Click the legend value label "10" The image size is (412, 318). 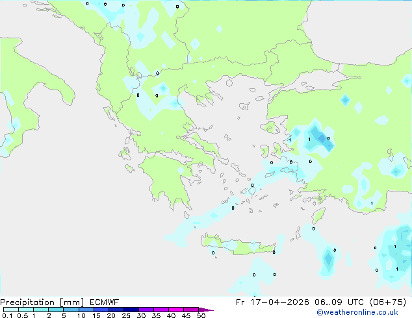(x=81, y=315)
